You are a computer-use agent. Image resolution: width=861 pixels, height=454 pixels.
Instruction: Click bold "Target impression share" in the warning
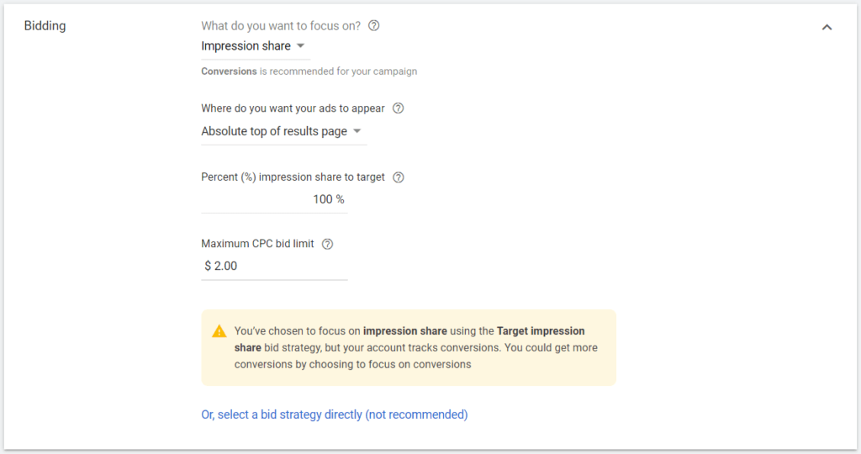[541, 331]
